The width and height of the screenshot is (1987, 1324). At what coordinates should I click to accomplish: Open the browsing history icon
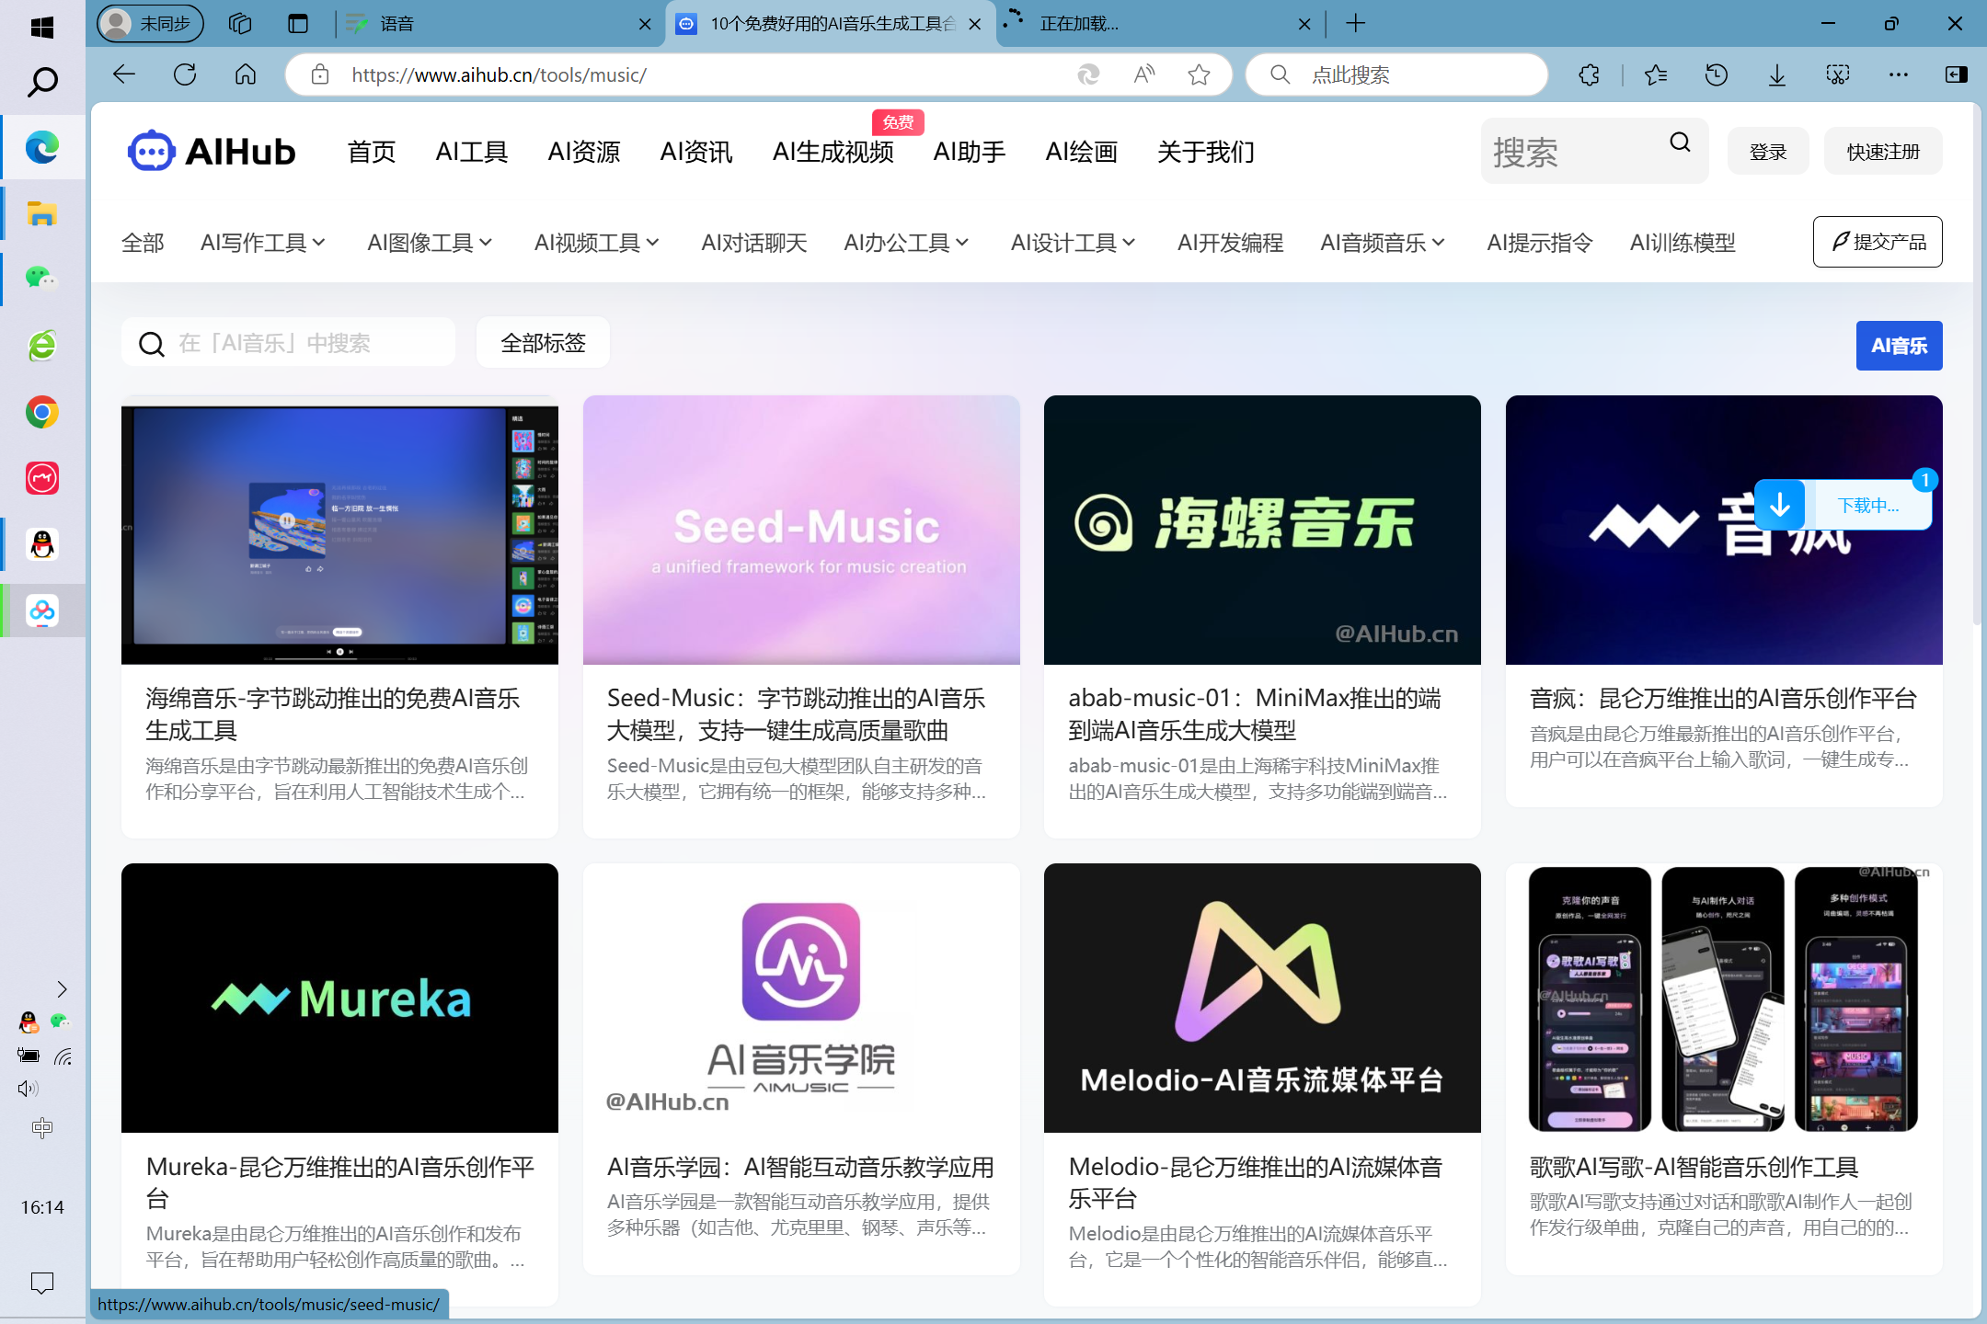1716,74
